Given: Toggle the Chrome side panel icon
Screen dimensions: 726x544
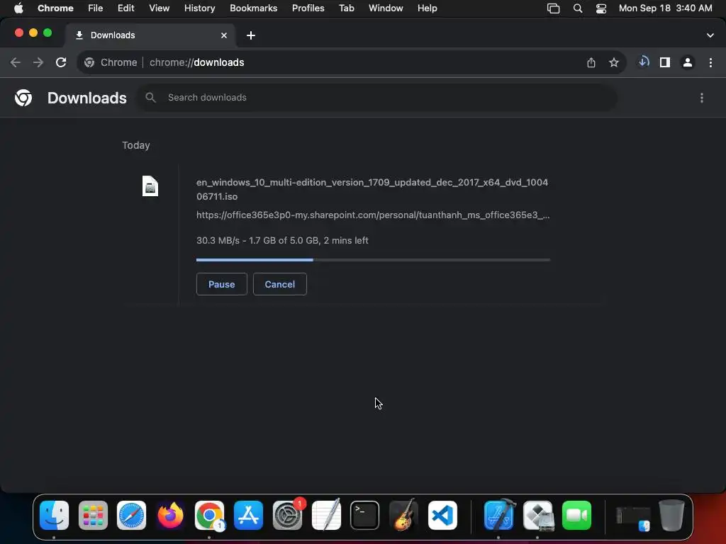Looking at the screenshot, I should (x=665, y=62).
